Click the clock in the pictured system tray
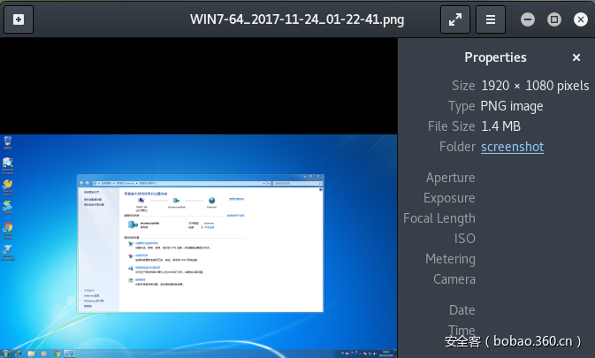Screen dimensions: 595x358 386,353
